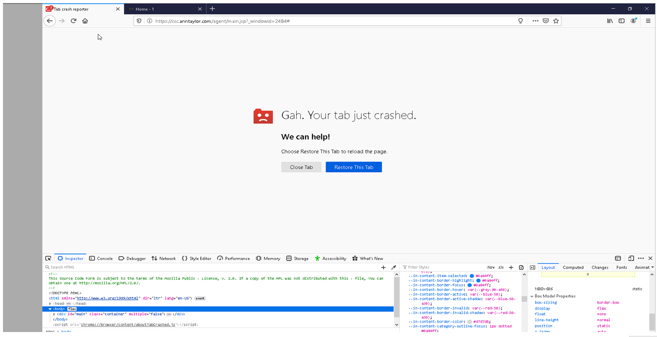This screenshot has height=337, width=657.
Task: Collapse Box Model Properties section
Action: click(x=532, y=296)
